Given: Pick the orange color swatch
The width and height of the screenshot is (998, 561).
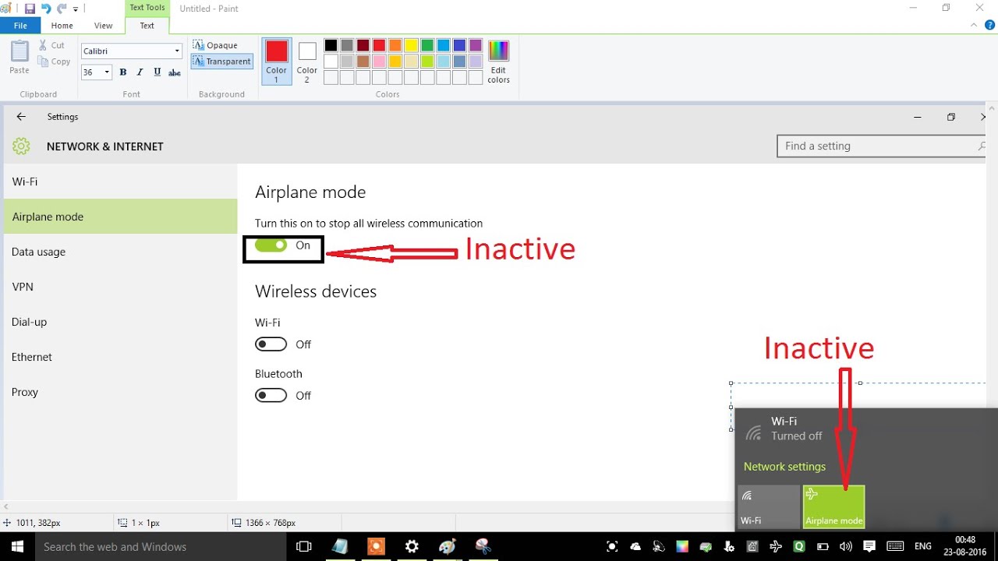Looking at the screenshot, I should pos(395,45).
